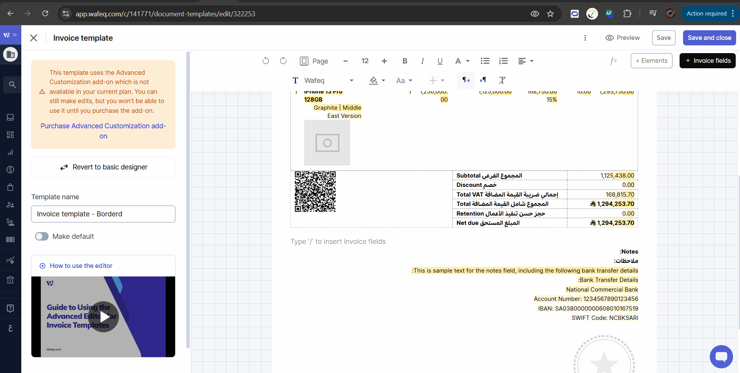Open contacts people icon in sidebar

10,205
